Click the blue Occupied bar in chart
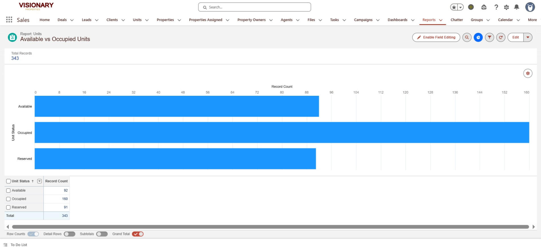 point(282,132)
